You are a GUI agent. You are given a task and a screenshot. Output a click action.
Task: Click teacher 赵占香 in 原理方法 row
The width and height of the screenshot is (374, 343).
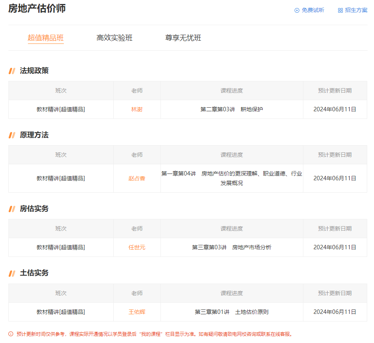pos(137,178)
